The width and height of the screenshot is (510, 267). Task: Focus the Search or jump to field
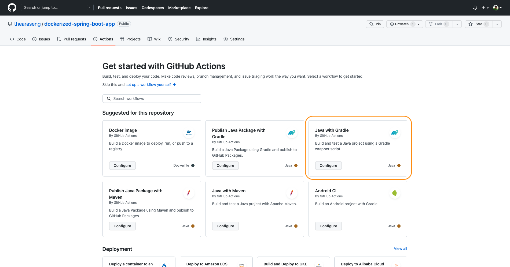(57, 7)
